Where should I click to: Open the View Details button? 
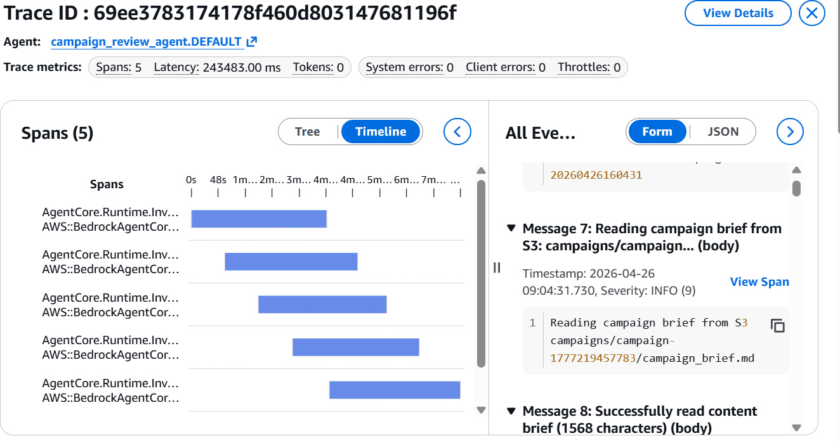click(x=738, y=13)
